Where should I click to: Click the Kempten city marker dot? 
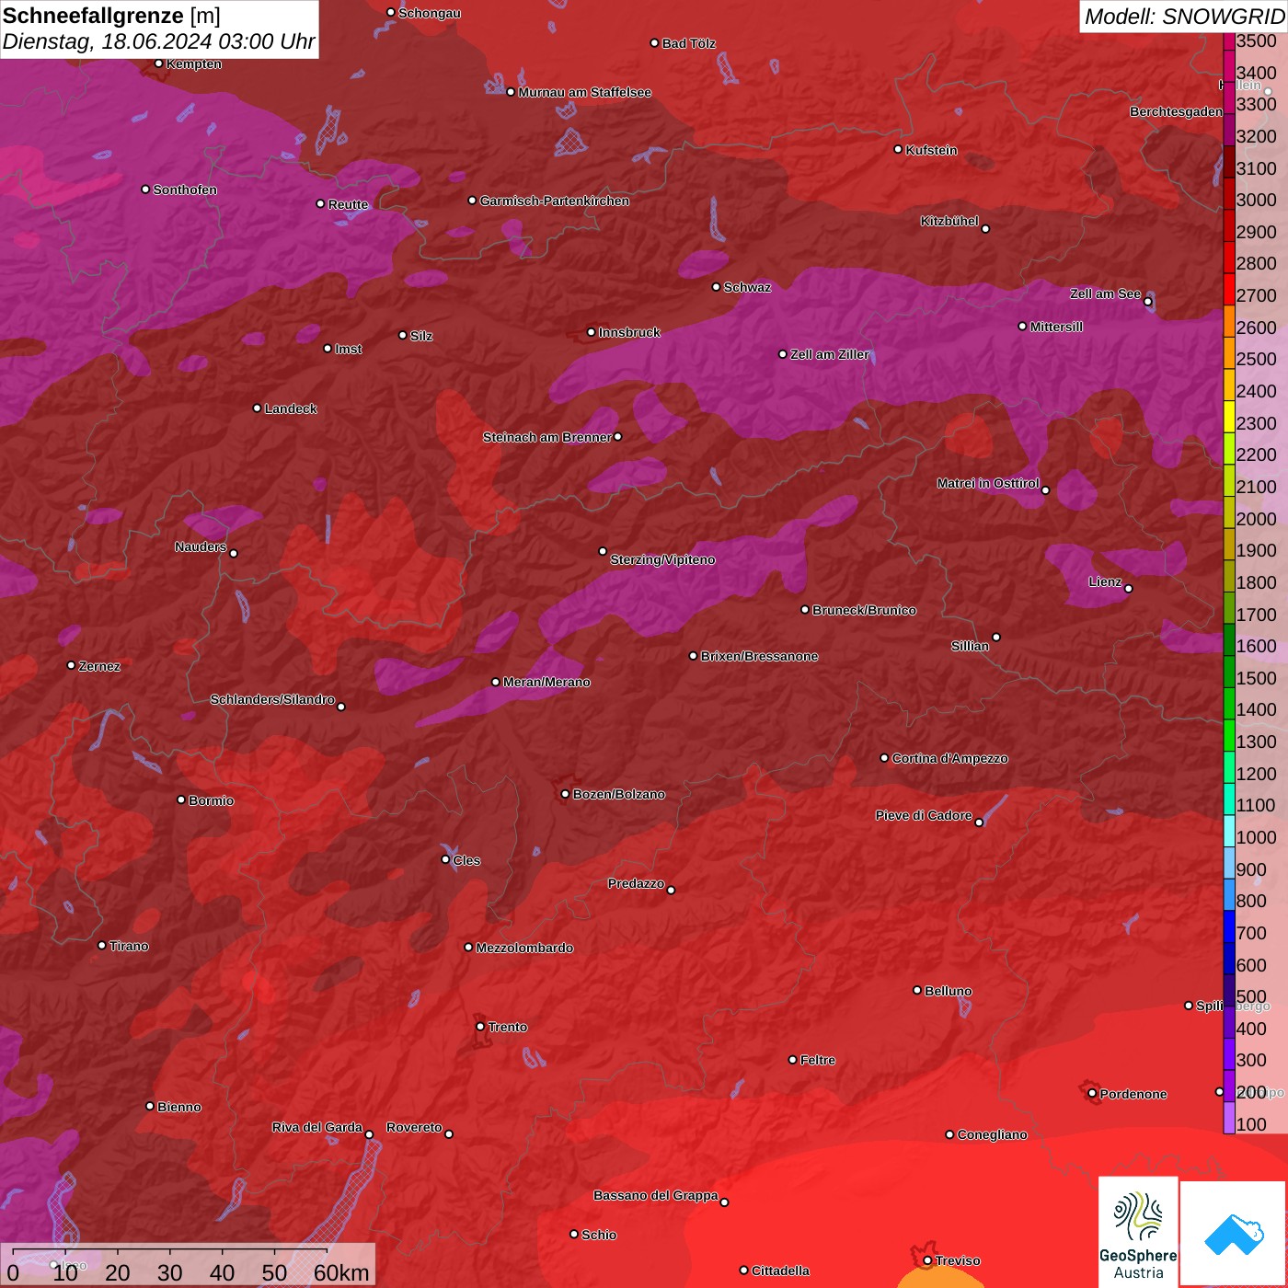click(159, 63)
